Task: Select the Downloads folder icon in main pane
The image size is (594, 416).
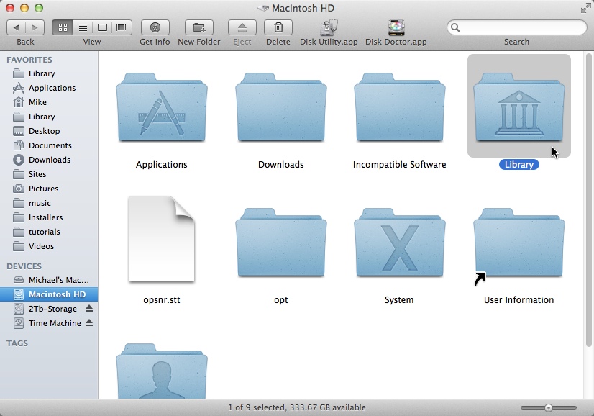Action: (x=281, y=108)
